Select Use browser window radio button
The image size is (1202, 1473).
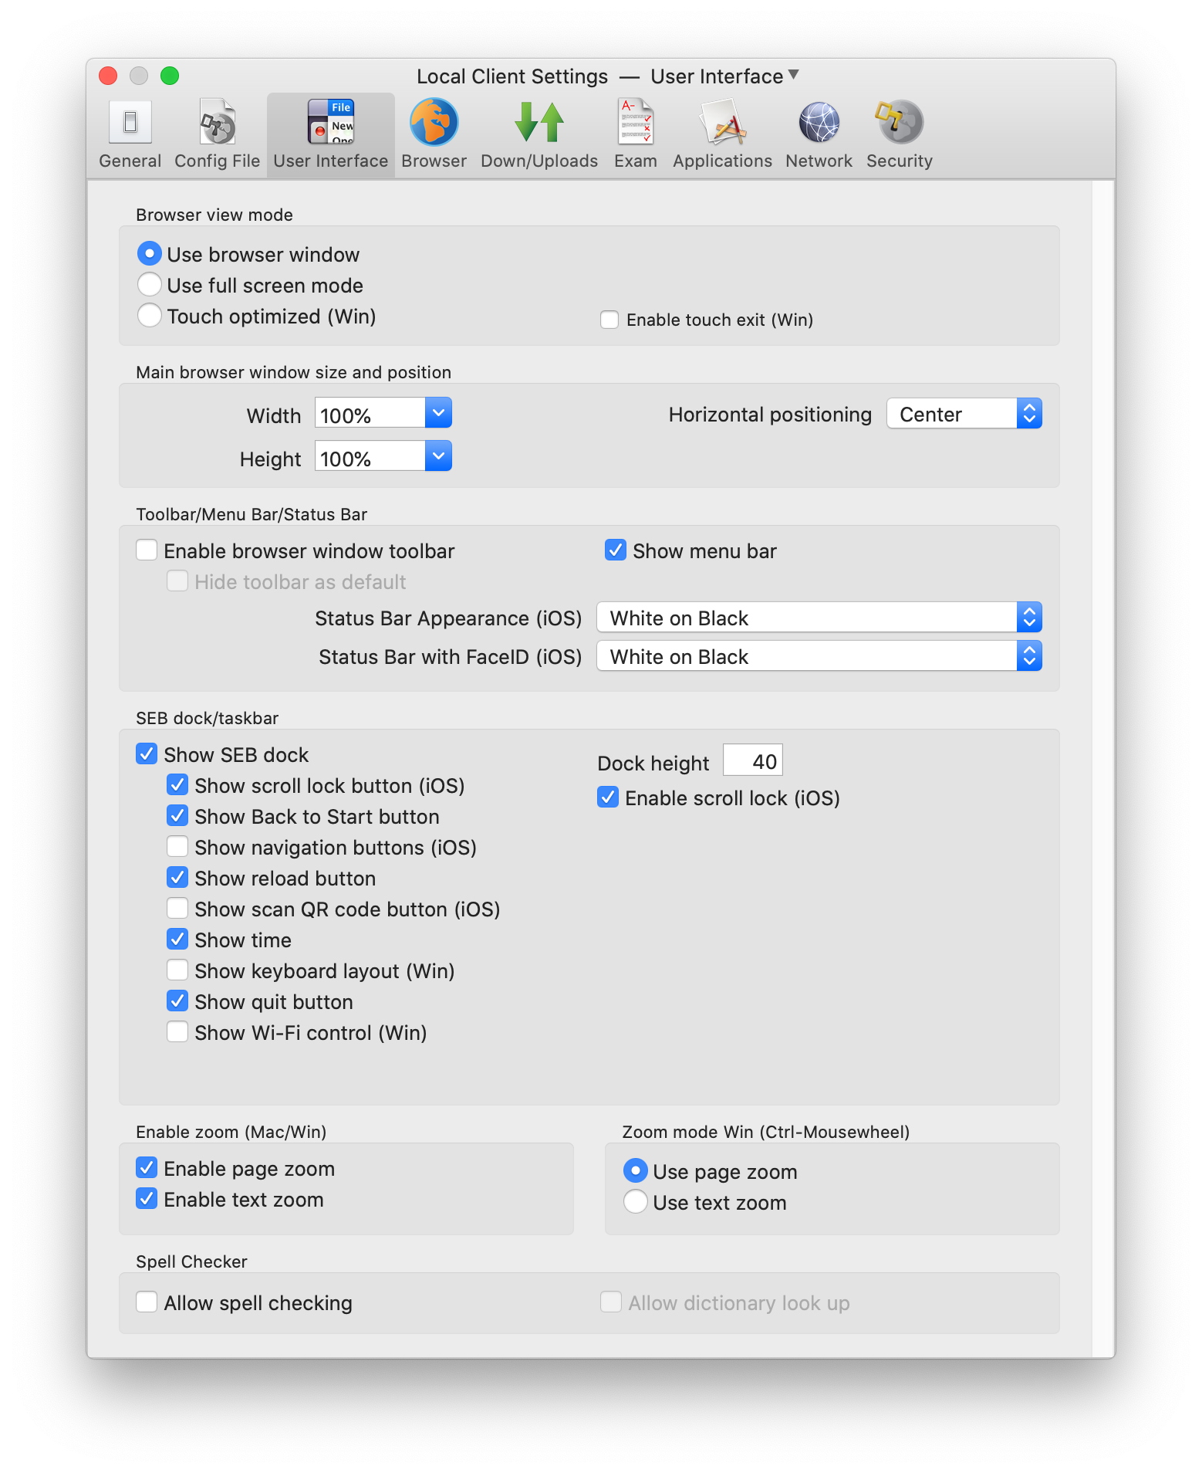tap(150, 254)
